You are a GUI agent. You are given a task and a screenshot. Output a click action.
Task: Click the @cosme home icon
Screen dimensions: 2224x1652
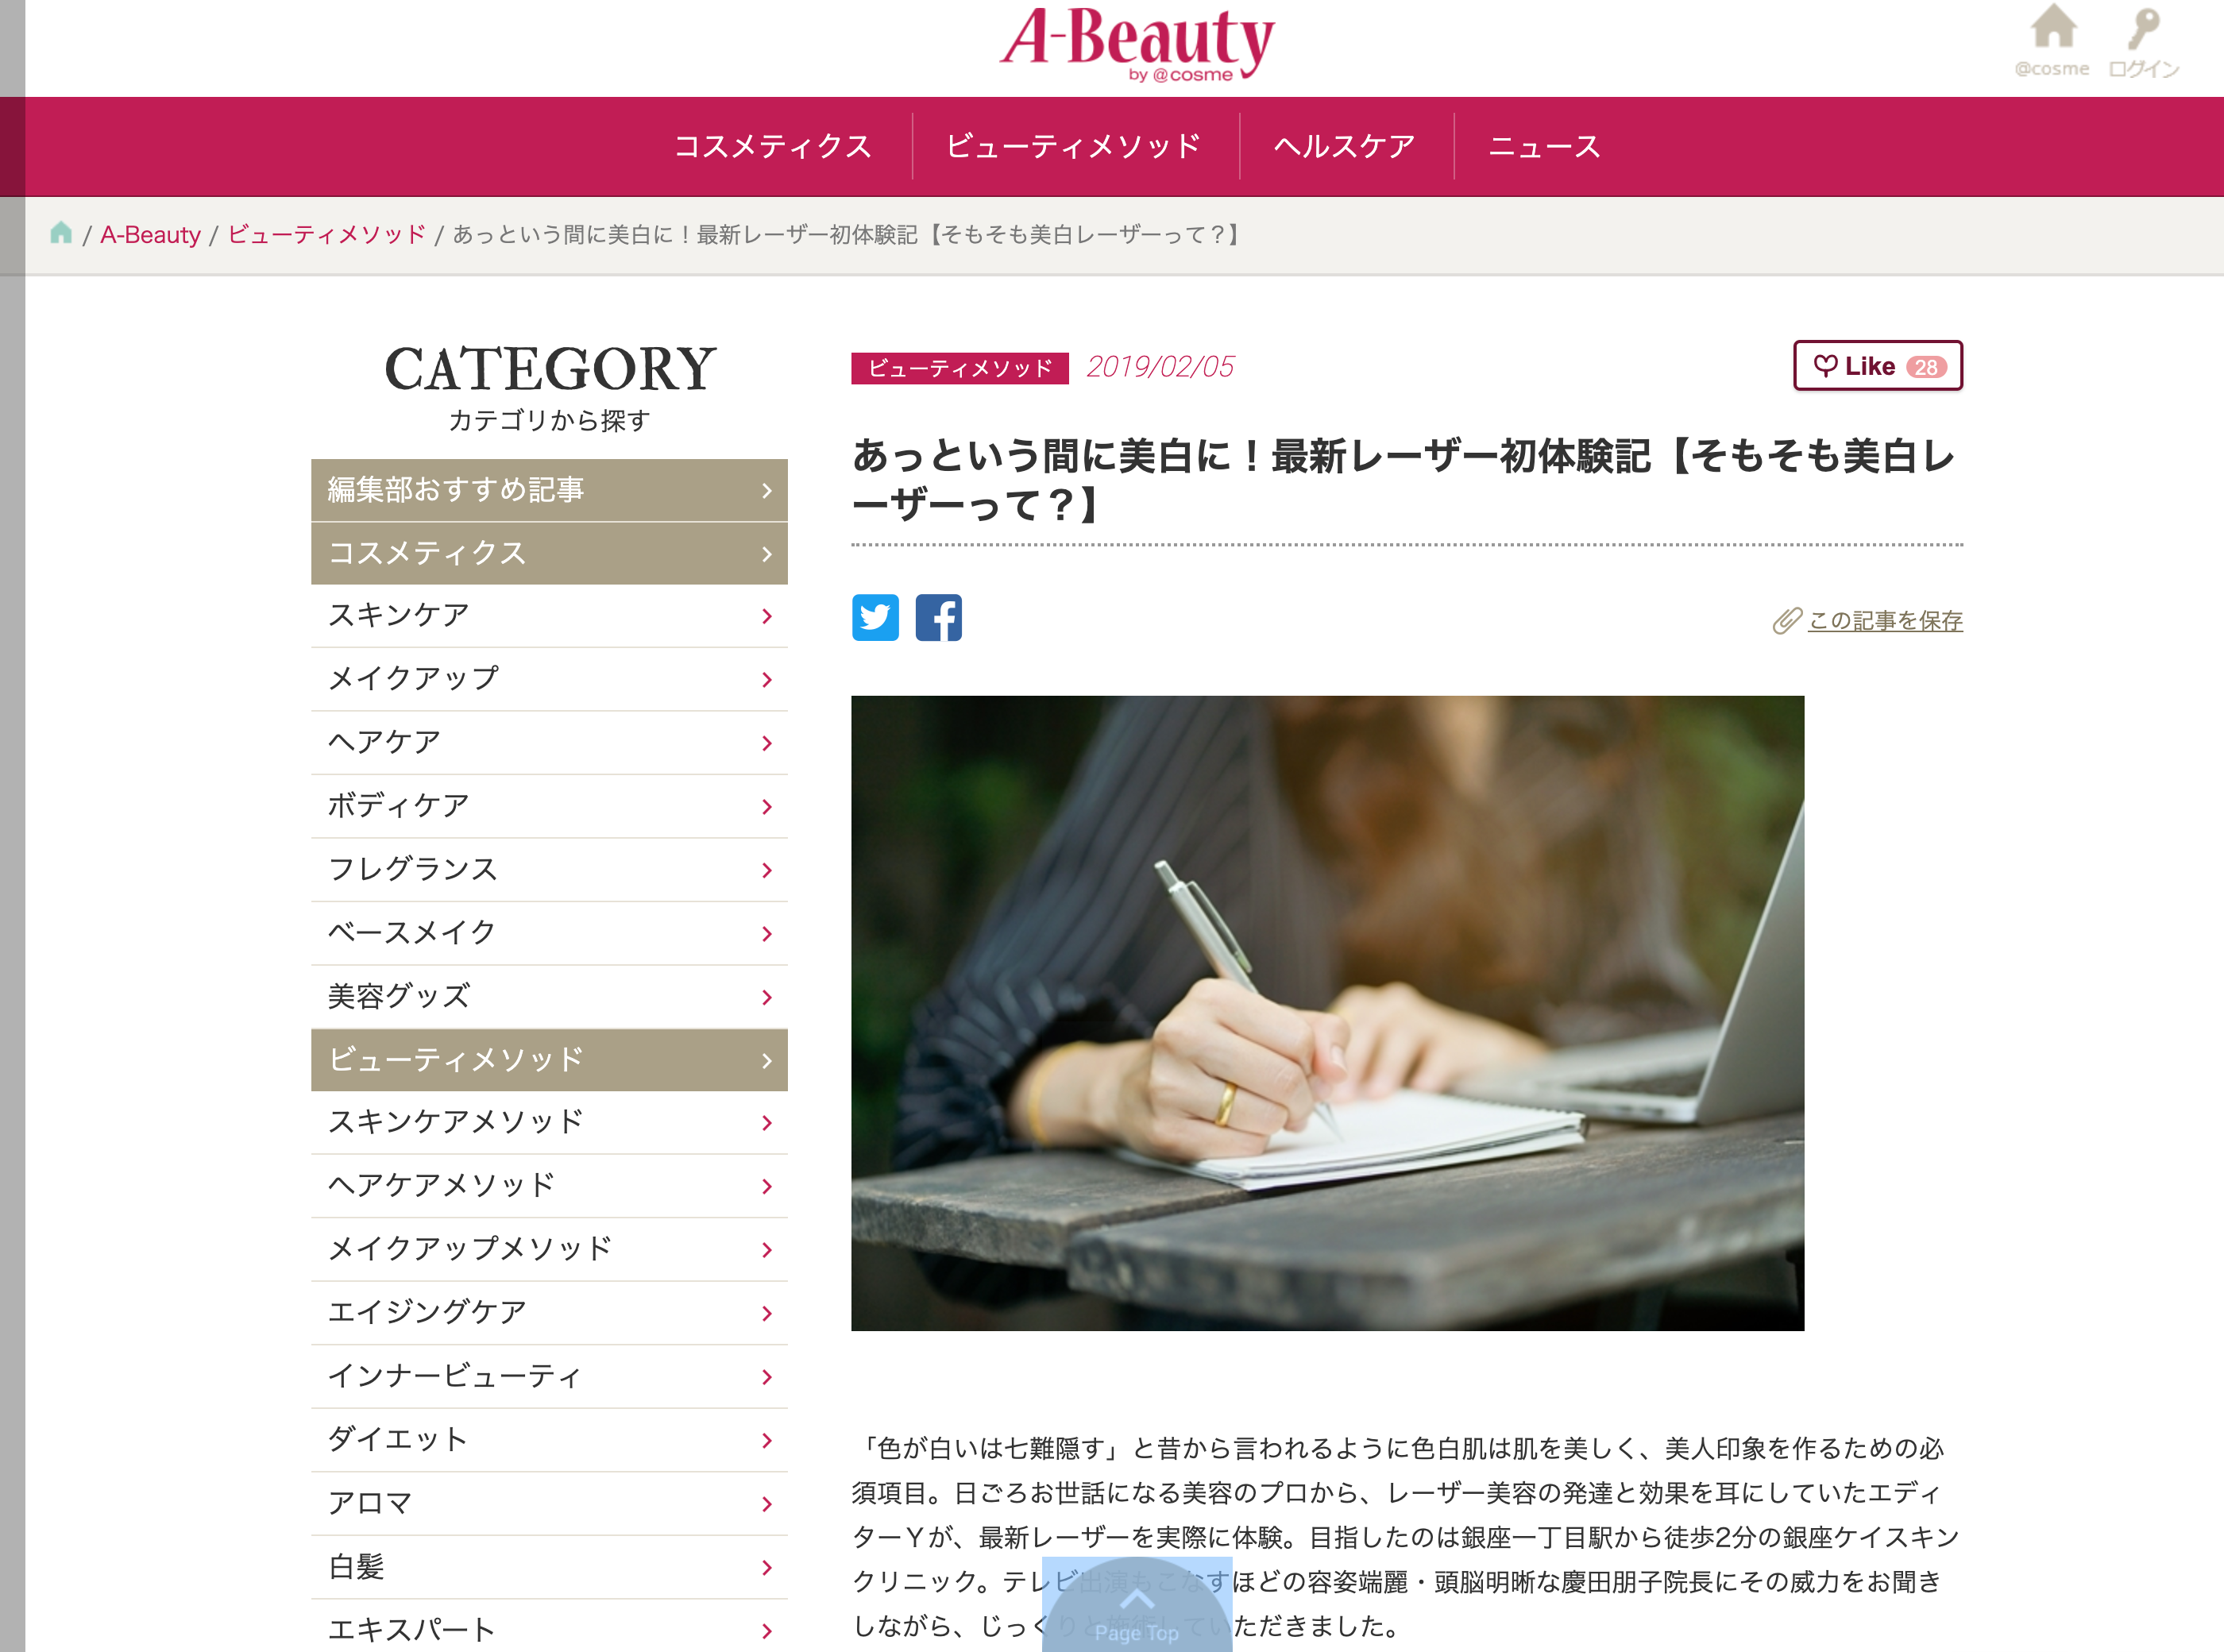pyautogui.click(x=2053, y=27)
